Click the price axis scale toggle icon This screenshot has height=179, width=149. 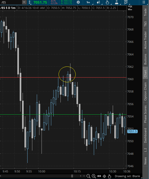click(x=130, y=8)
